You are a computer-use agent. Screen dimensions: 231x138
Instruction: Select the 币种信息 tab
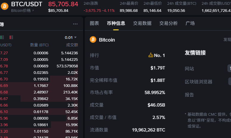[116, 23]
